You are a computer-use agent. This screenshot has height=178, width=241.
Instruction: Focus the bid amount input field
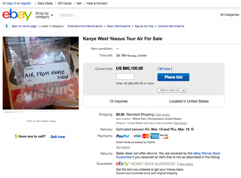coord(125,76)
